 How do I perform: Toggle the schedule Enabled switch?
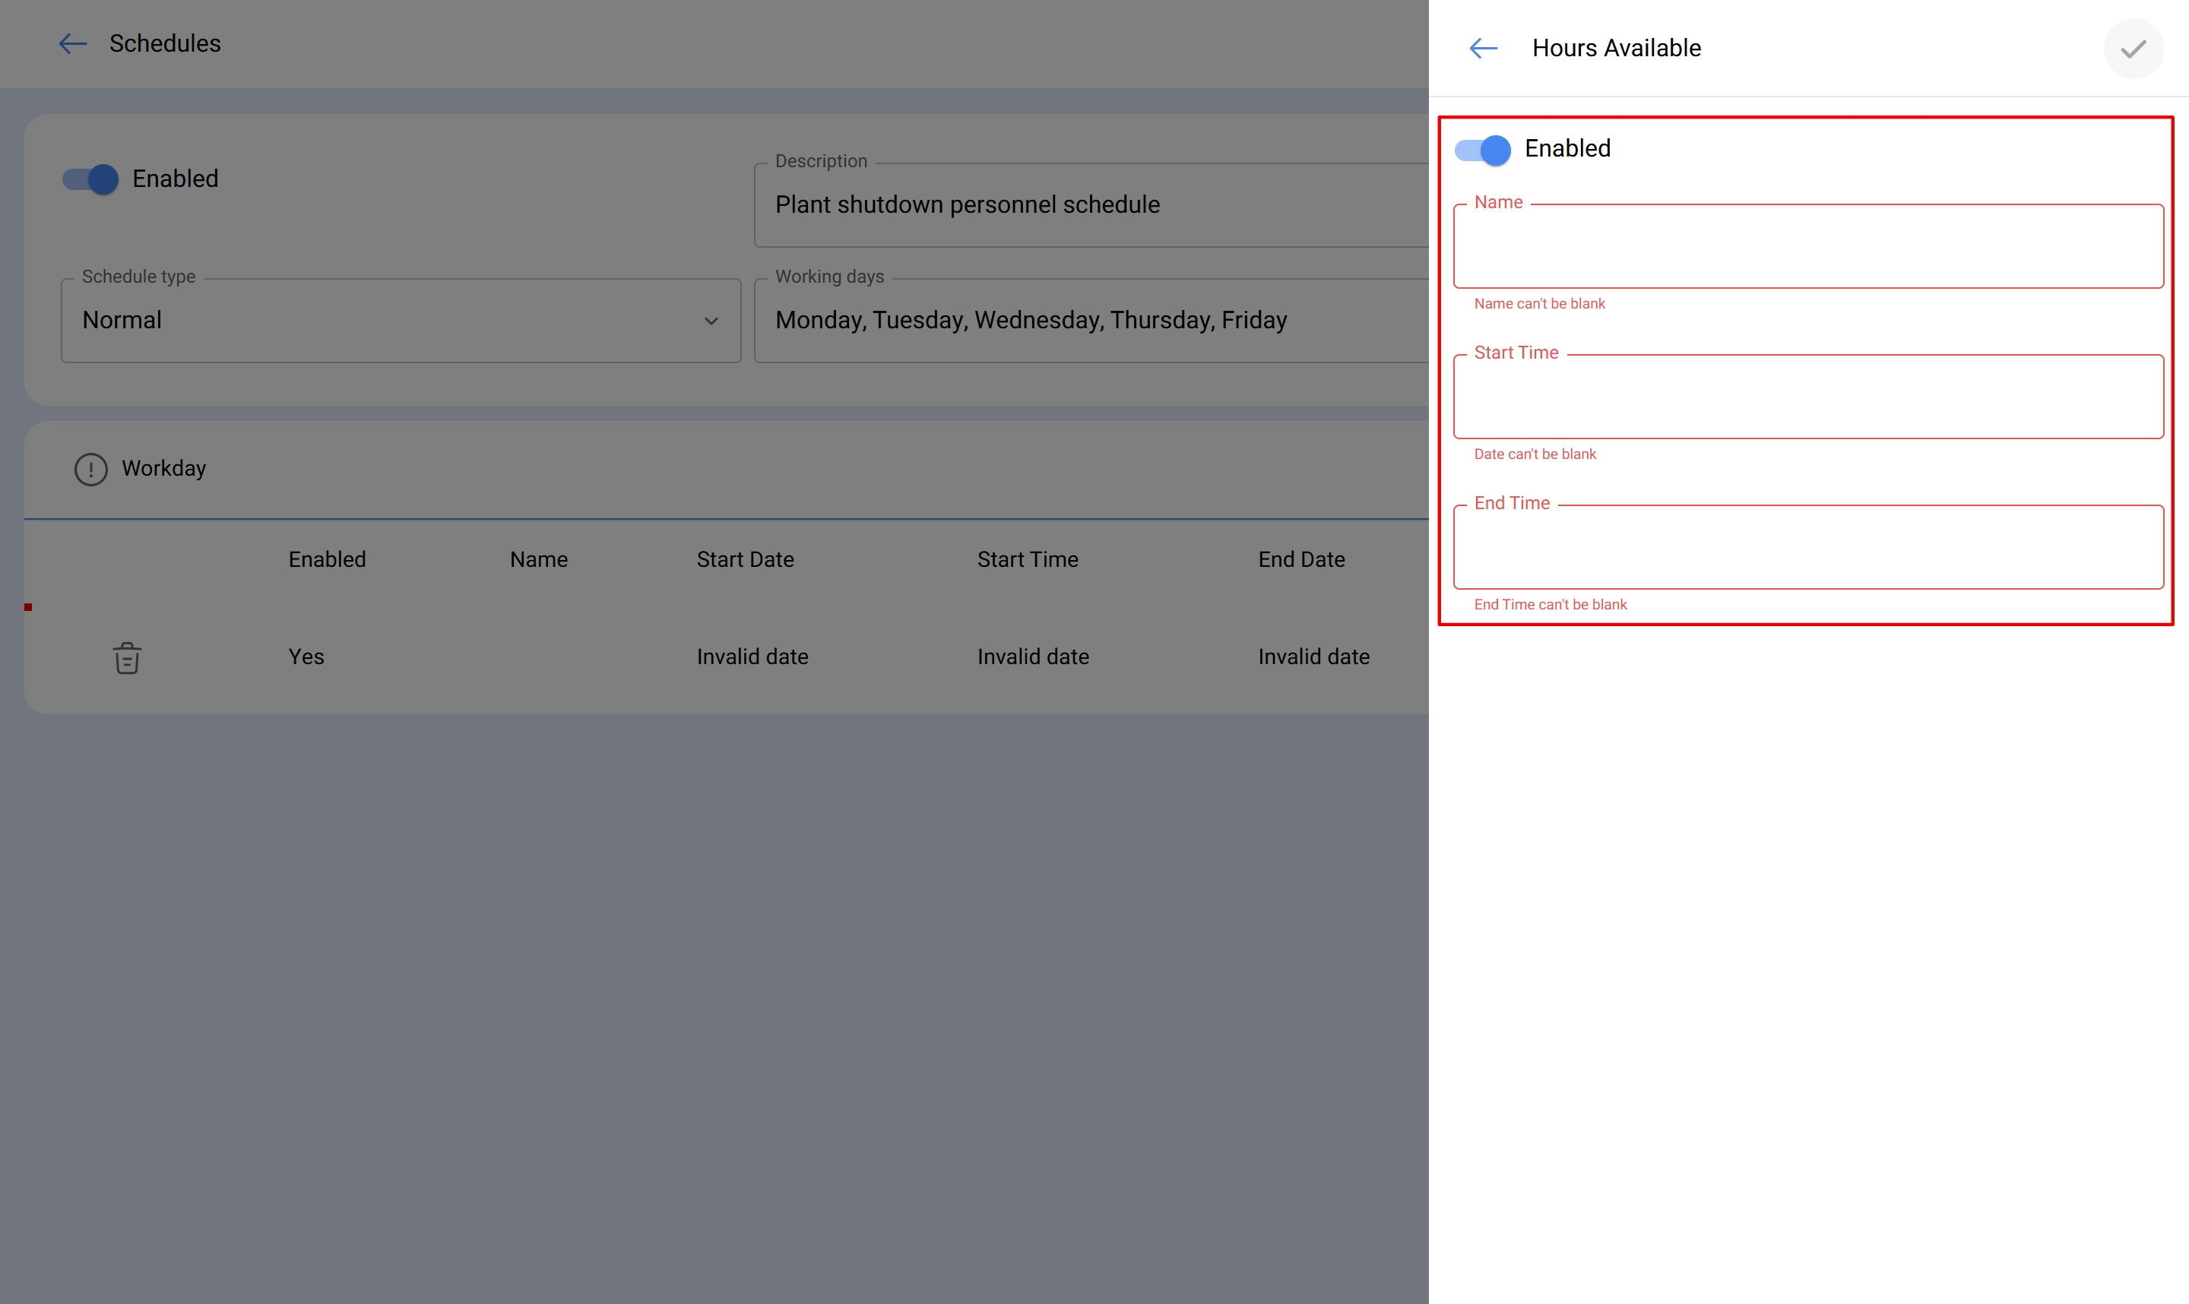(90, 179)
